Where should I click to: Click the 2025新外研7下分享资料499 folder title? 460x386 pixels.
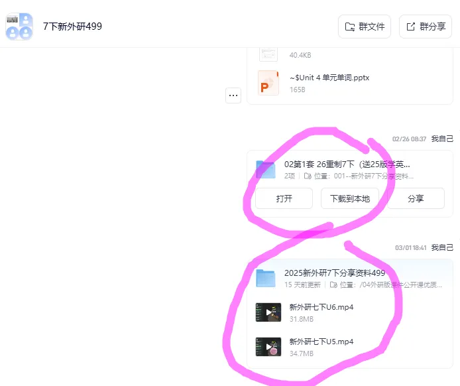[x=335, y=273]
